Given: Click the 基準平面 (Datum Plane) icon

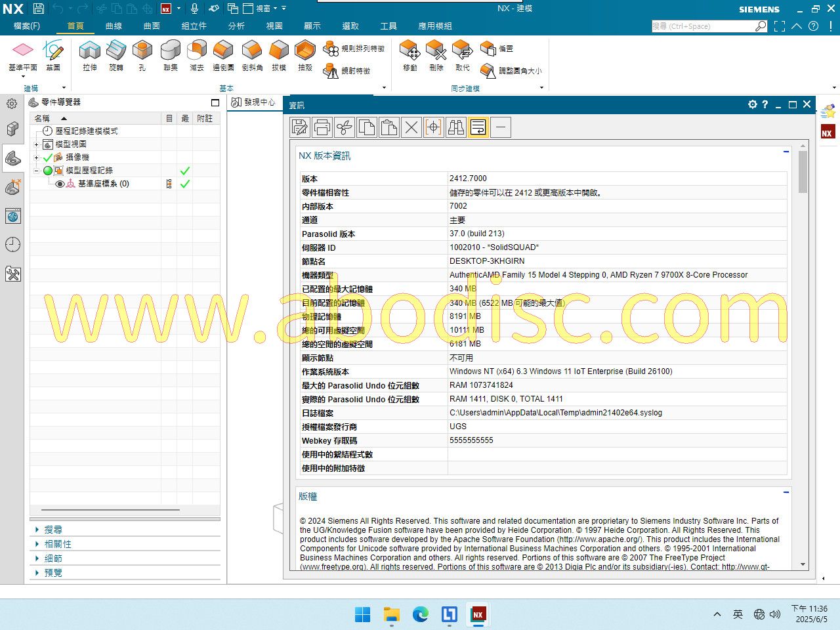Looking at the screenshot, I should 22,51.
